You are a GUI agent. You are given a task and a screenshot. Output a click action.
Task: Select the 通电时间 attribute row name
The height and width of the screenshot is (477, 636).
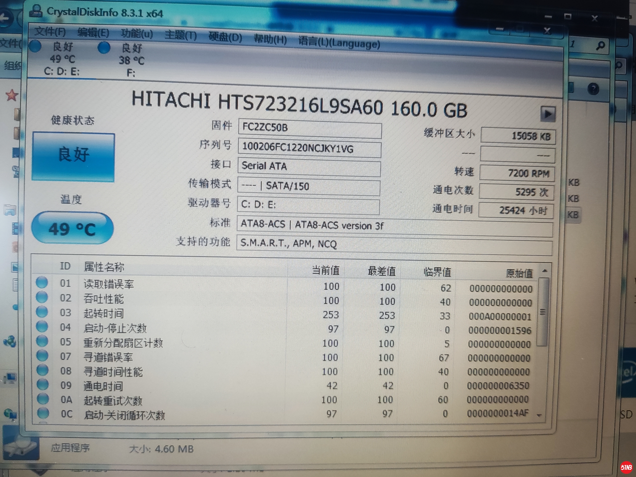click(103, 386)
